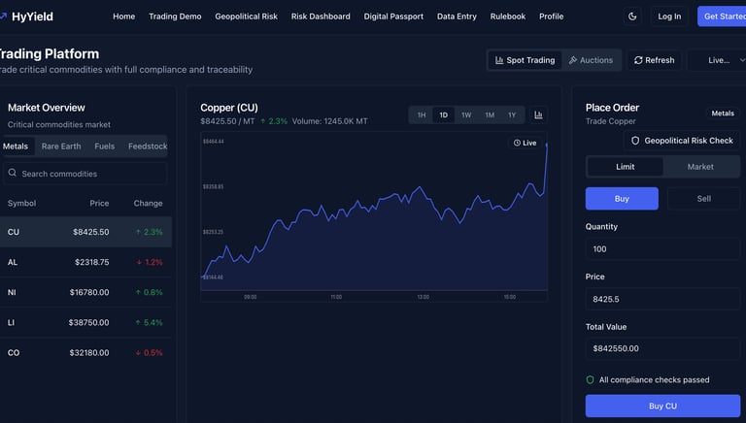This screenshot has width=746, height=423.
Task: Click the Live badge on chart
Action: pyautogui.click(x=525, y=143)
